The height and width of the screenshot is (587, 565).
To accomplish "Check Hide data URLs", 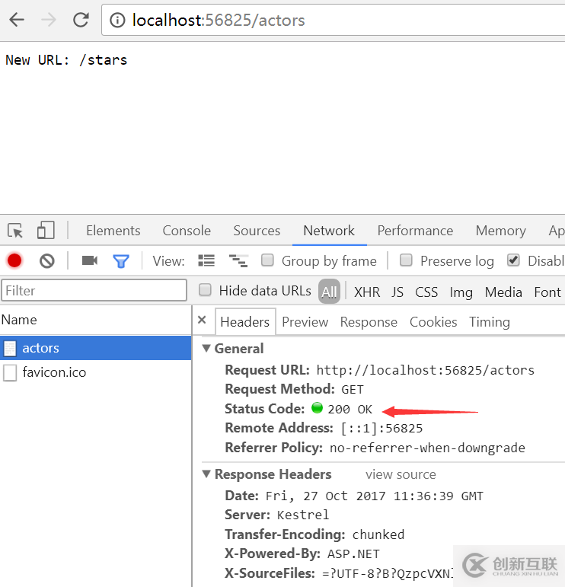I will (x=205, y=290).
